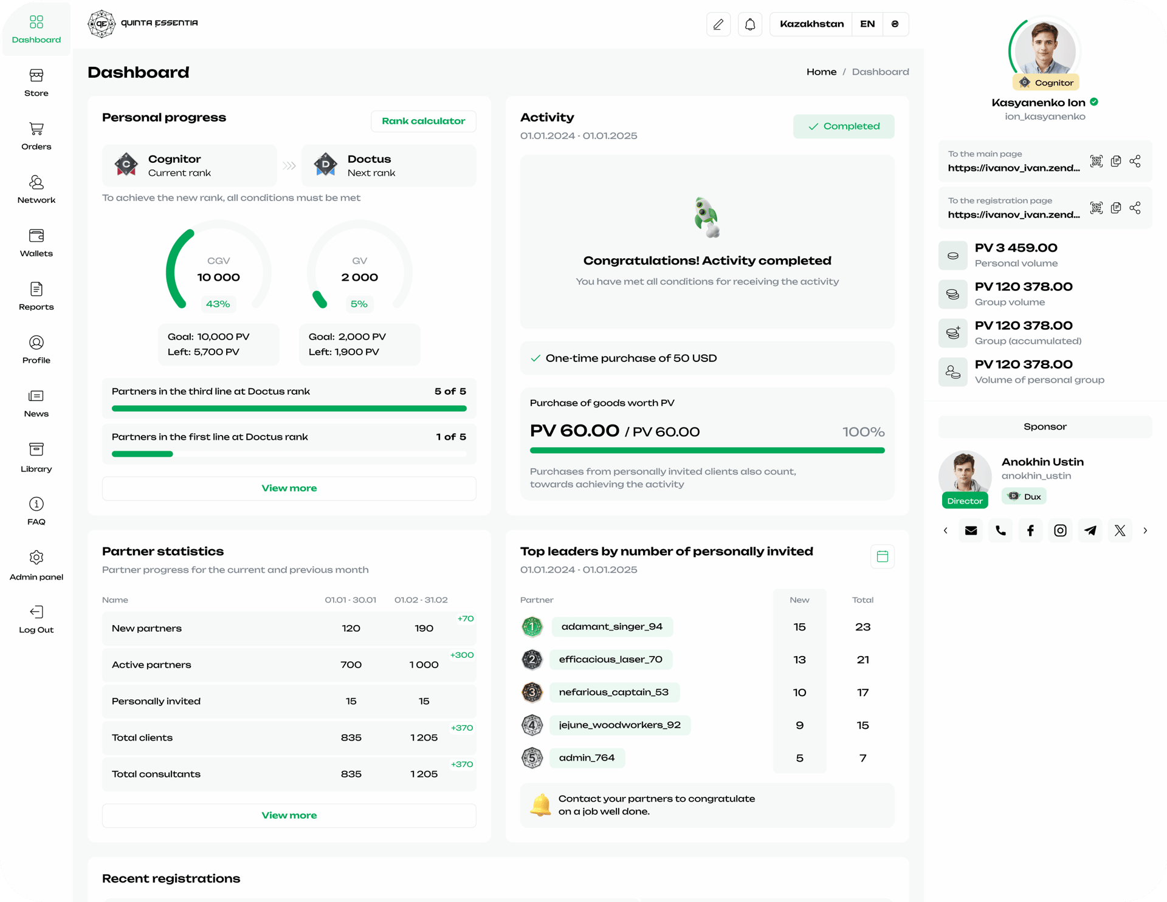The image size is (1167, 902).
Task: Copy the registration page link
Action: point(1116,208)
